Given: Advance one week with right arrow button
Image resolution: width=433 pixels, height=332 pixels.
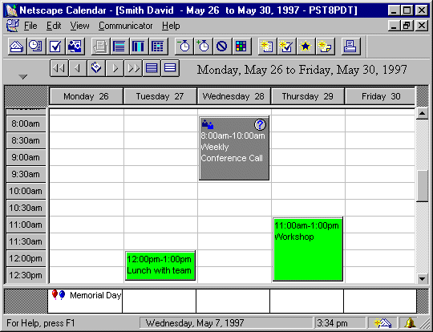Looking at the screenshot, I should 115,68.
